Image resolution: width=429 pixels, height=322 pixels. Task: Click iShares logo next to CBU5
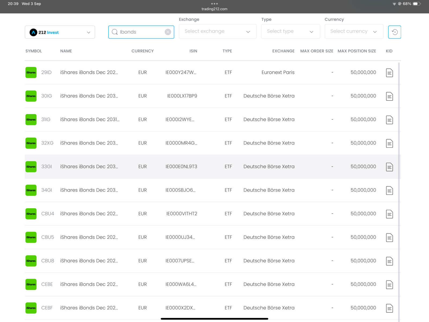tap(31, 237)
